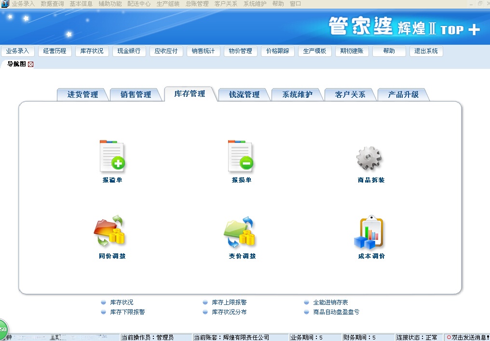
Task: Open 现金银行 from the toolbar
Action: pyautogui.click(x=129, y=51)
